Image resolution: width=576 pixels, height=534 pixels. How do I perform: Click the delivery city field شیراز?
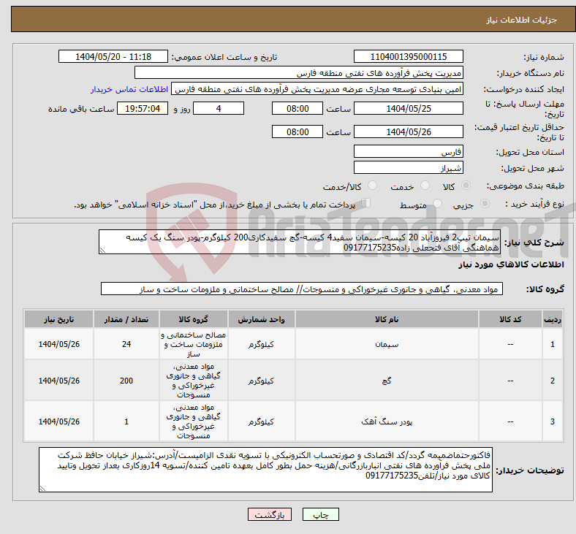click(x=408, y=168)
